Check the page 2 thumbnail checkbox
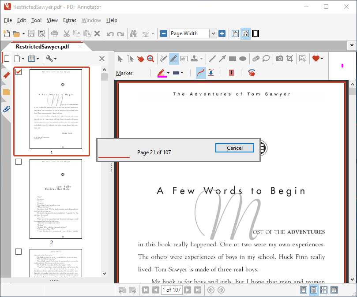 tap(19, 162)
